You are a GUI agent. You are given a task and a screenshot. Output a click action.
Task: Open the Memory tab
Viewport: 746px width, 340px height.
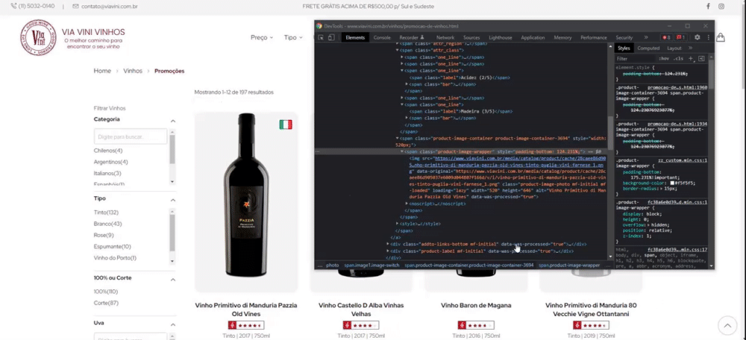(x=562, y=37)
